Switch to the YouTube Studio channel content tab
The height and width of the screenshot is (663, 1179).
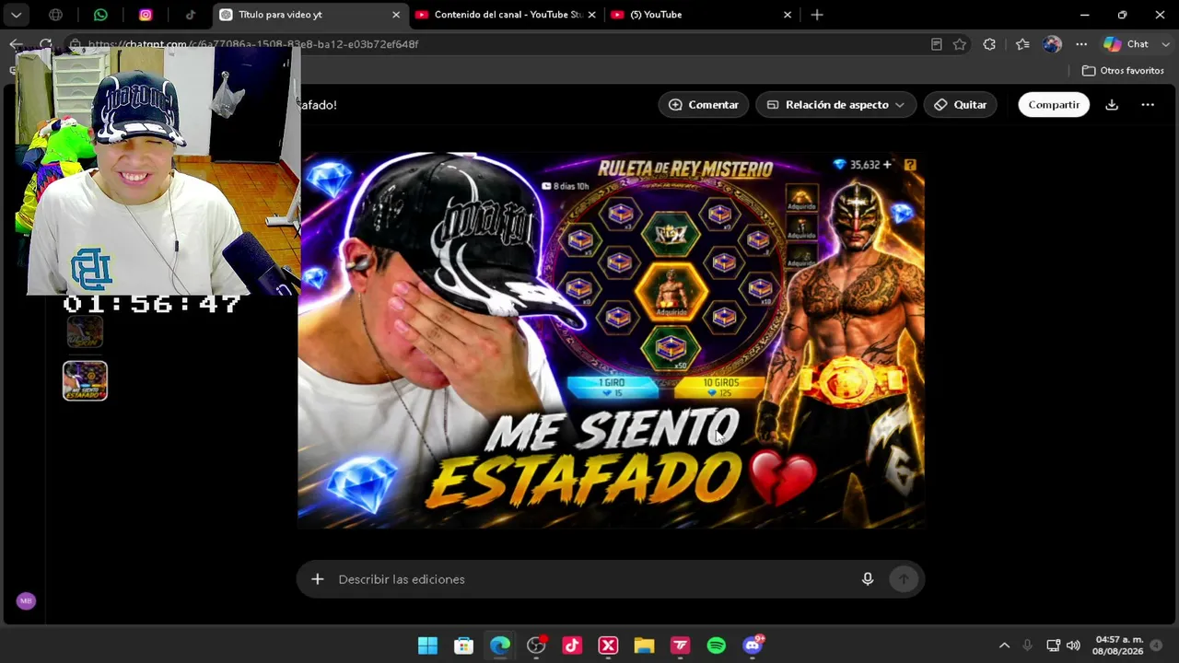[506, 15]
